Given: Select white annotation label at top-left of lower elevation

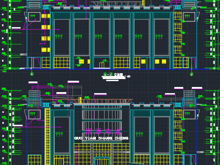Looking at the screenshot, I should (x=33, y=82).
